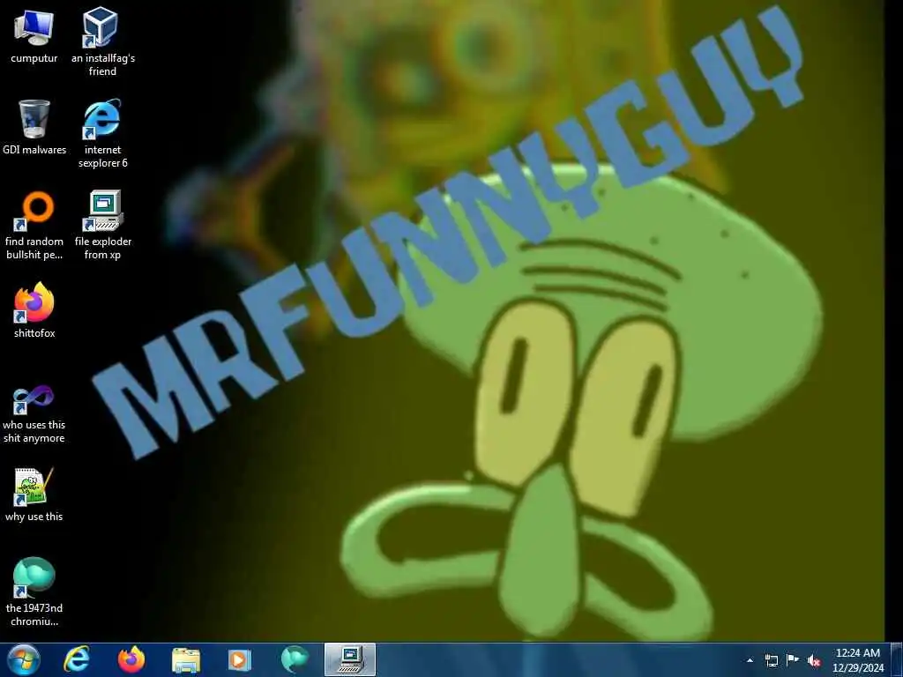Screen dimensions: 903x677
Task: Select the 'why use this' Notepad++ shortcut
Action: coord(34,495)
